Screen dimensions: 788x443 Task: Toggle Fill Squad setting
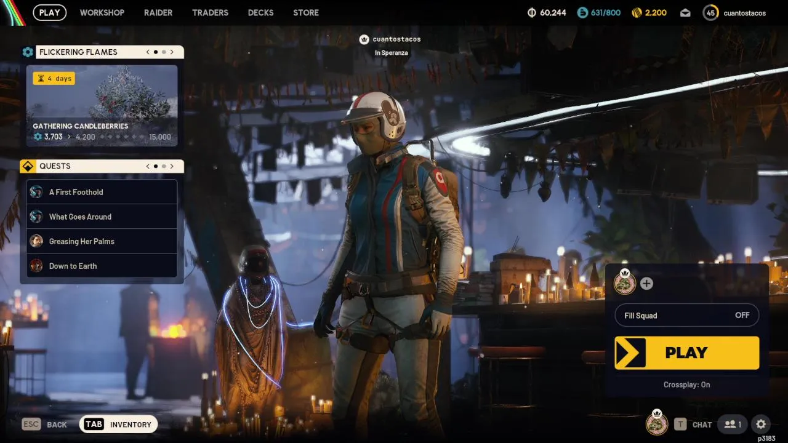tap(687, 315)
